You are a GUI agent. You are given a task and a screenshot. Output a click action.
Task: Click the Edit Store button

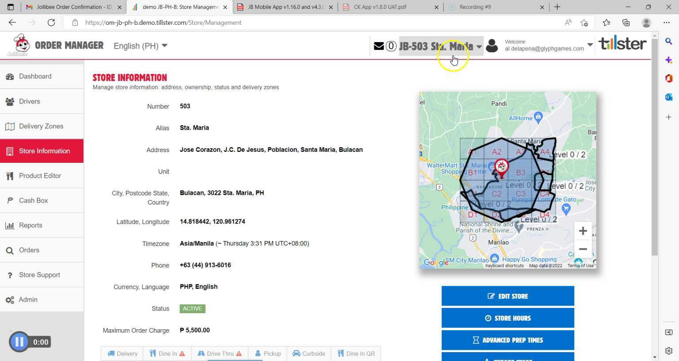coord(507,296)
